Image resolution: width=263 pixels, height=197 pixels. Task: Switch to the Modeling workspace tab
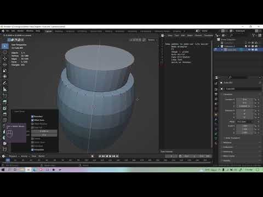pos(59,31)
